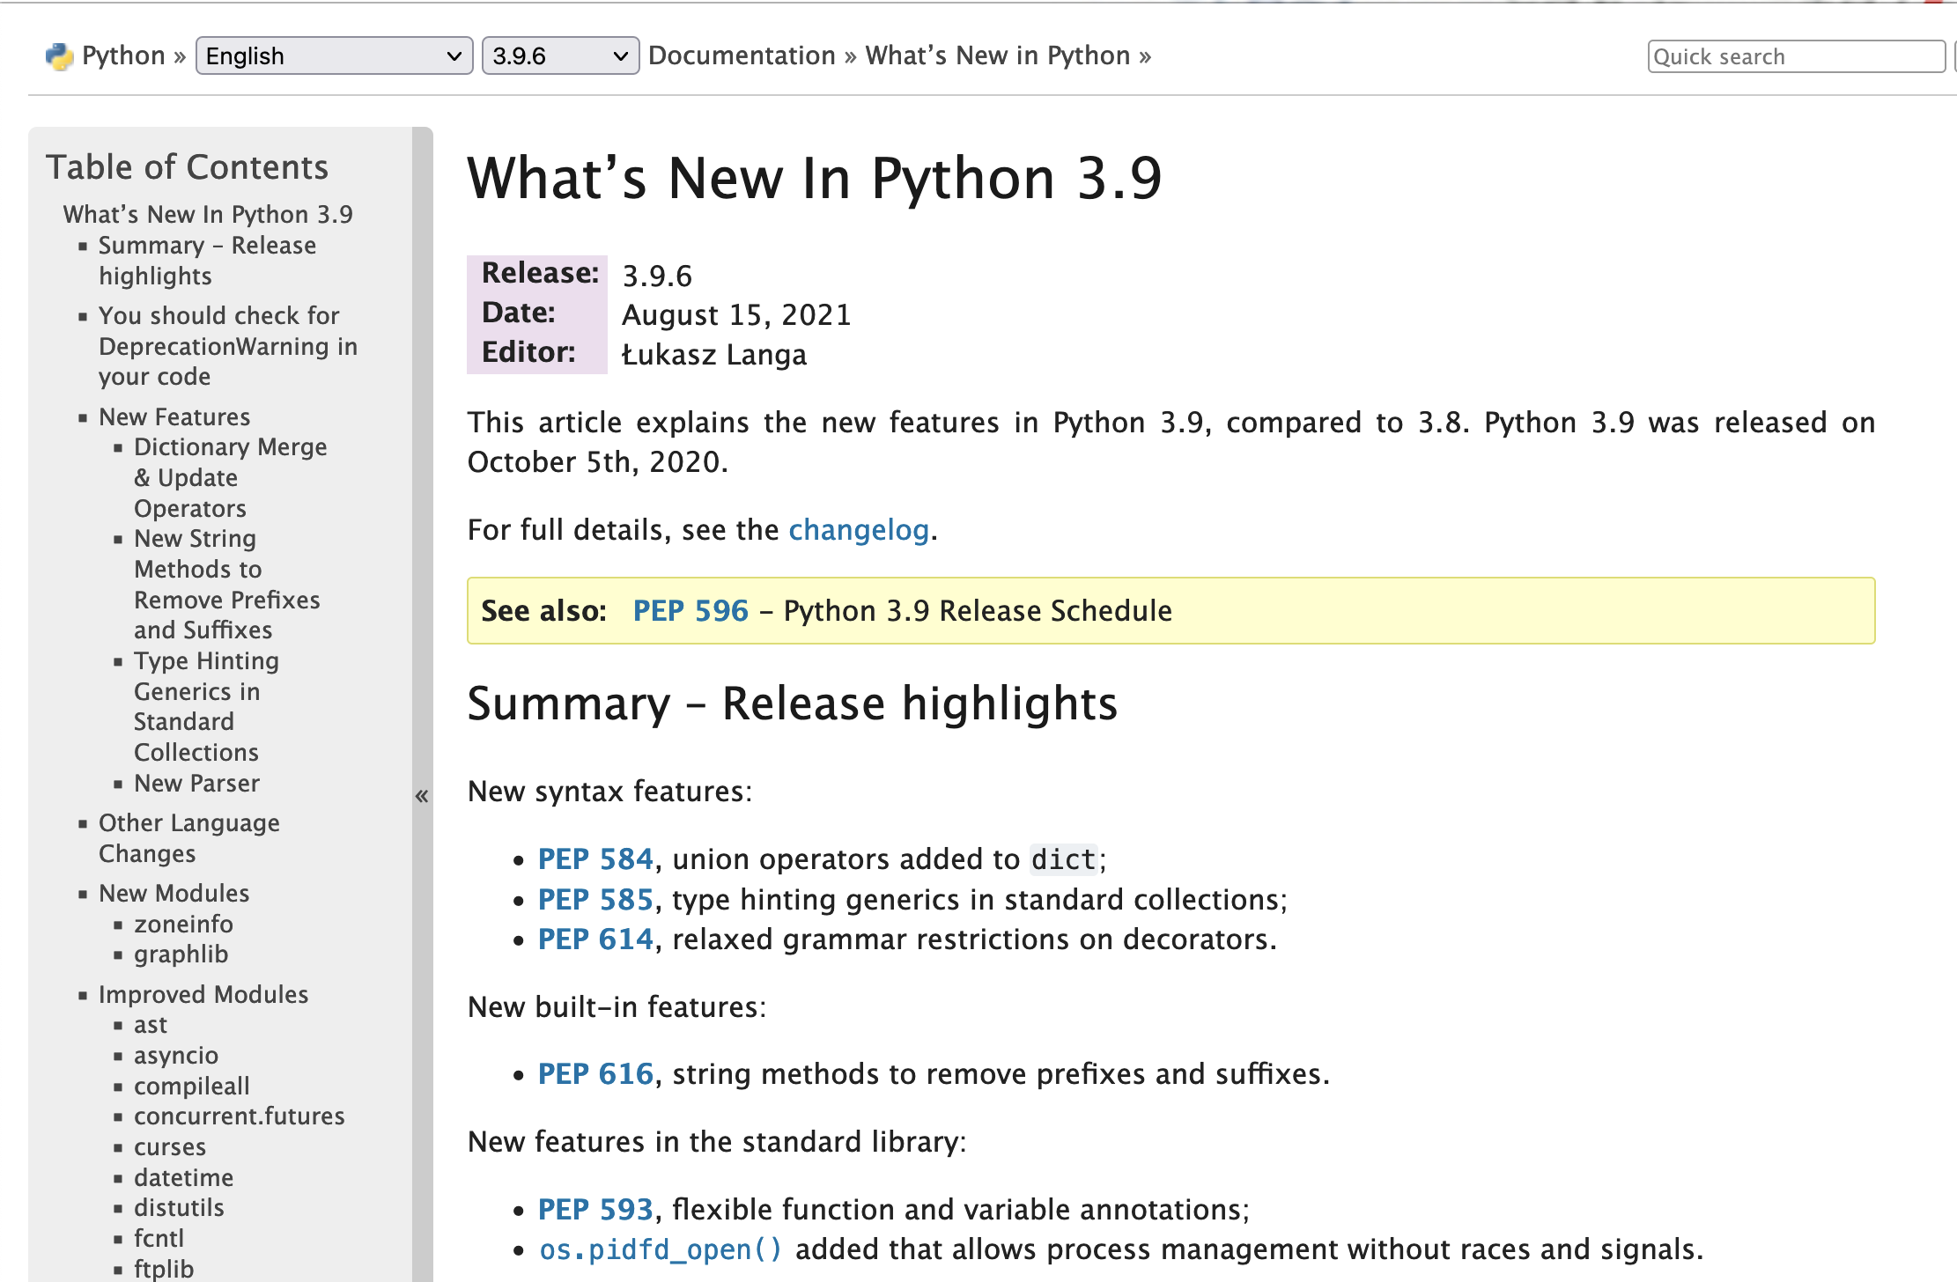The height and width of the screenshot is (1282, 1957).
Task: Open the Python home breadcrumb link
Action: tap(123, 56)
